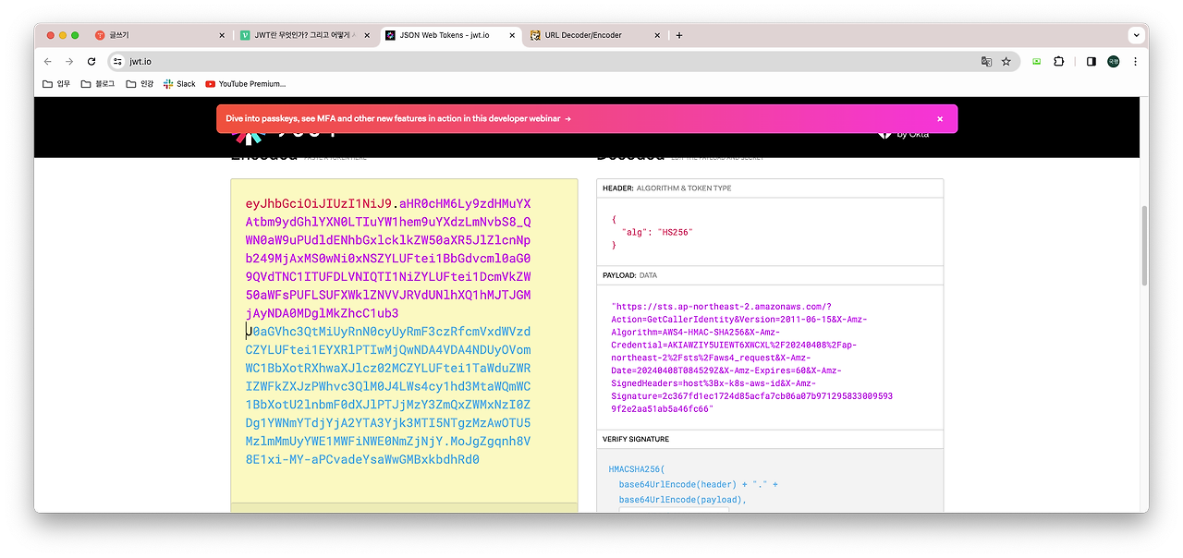Switch to the JWT란 무엇인가 tab
Viewport: 1183px width, 558px height.
[304, 35]
